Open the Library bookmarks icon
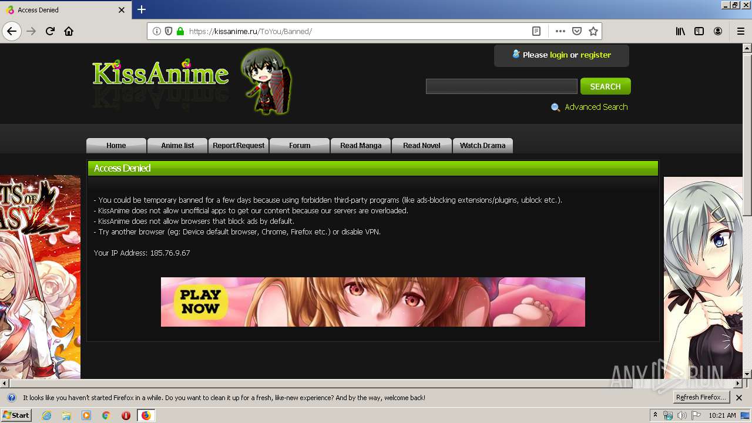752x423 pixels. pyautogui.click(x=680, y=31)
